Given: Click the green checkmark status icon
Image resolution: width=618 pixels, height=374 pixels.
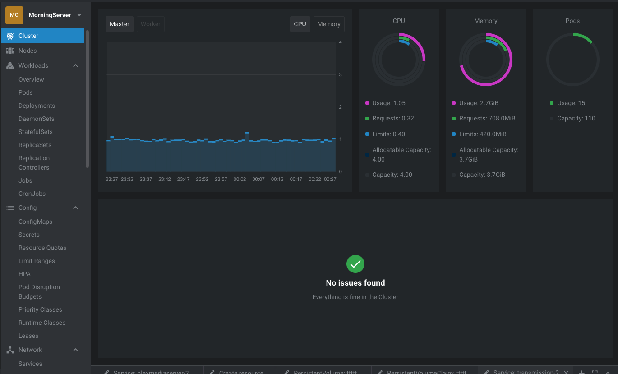Looking at the screenshot, I should point(355,264).
